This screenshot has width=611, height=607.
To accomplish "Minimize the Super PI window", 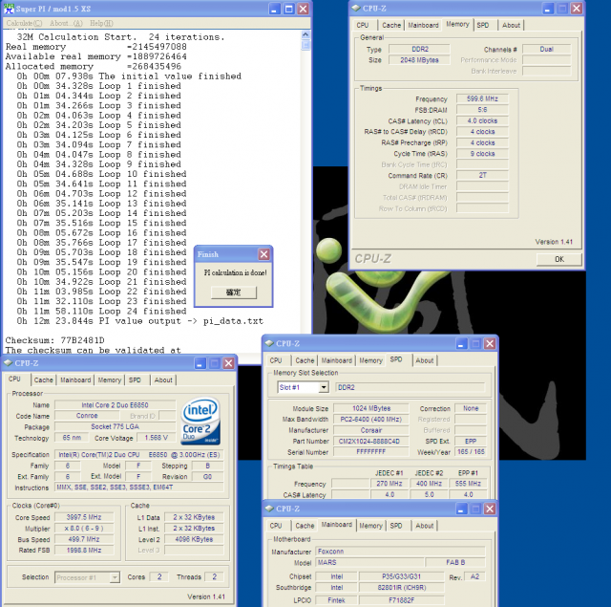I will (x=275, y=9).
